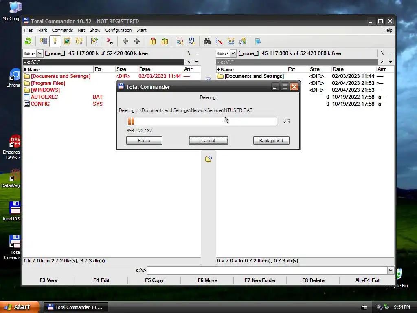Viewport: 417px width, 313px height.
Task: Go to root using left panel backslash button
Action: coord(189,53)
